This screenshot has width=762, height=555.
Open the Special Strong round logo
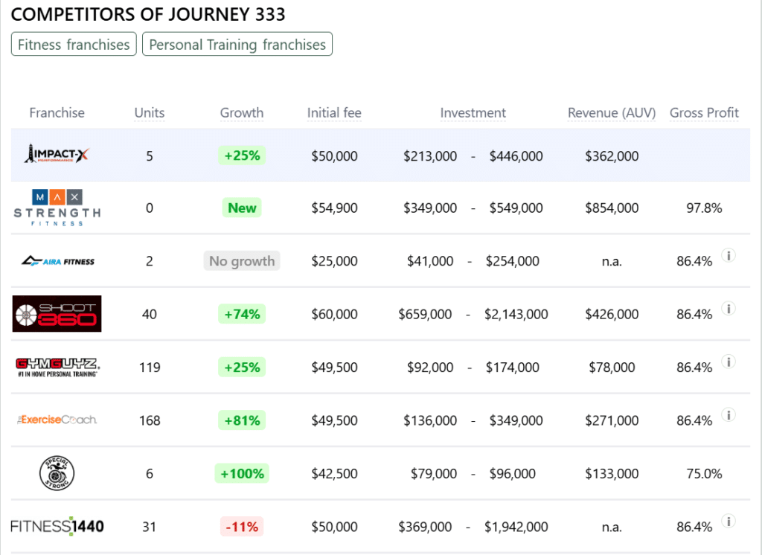pyautogui.click(x=57, y=473)
